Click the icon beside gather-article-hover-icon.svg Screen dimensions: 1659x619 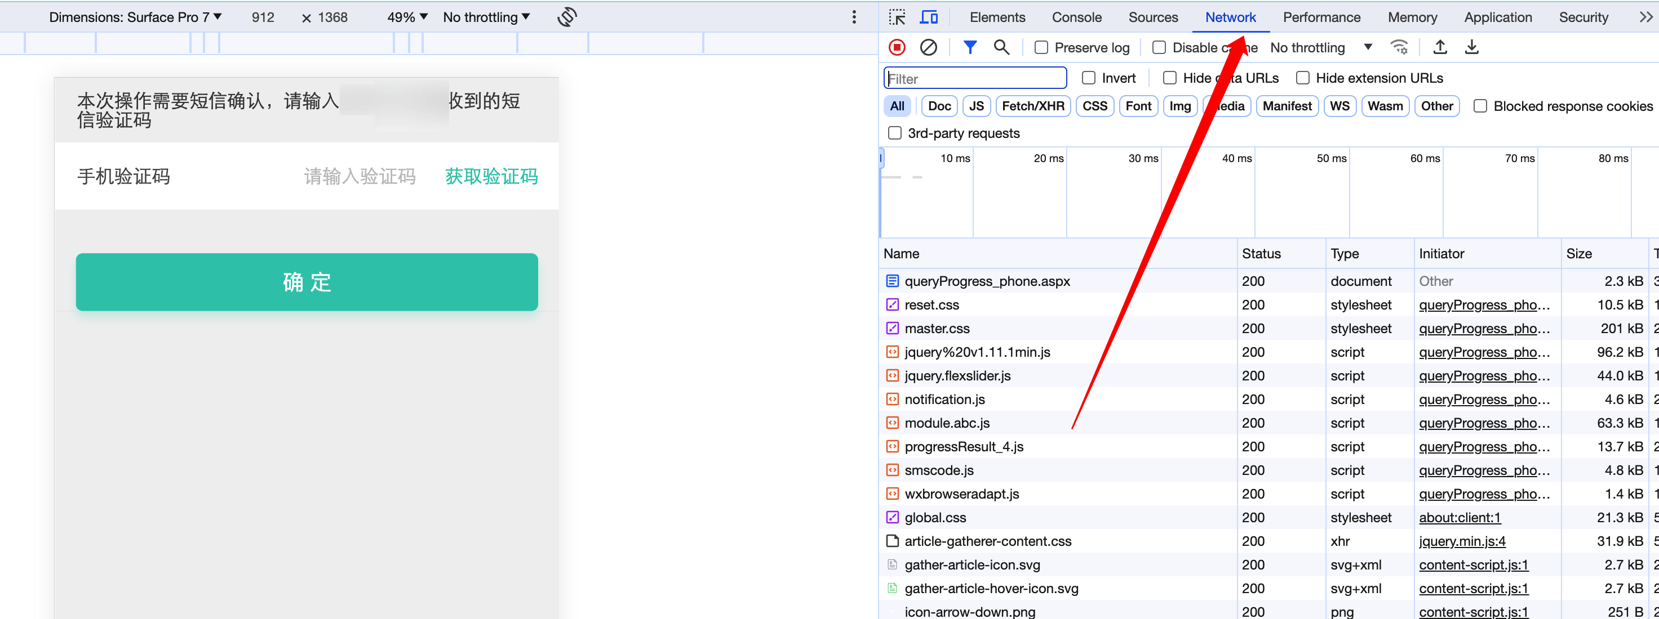click(x=892, y=588)
